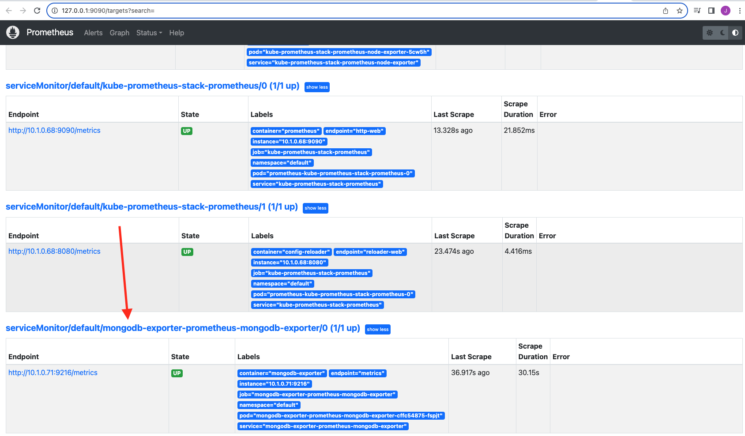The height and width of the screenshot is (436, 745).
Task: Bookmark this page via the star icon
Action: [679, 10]
